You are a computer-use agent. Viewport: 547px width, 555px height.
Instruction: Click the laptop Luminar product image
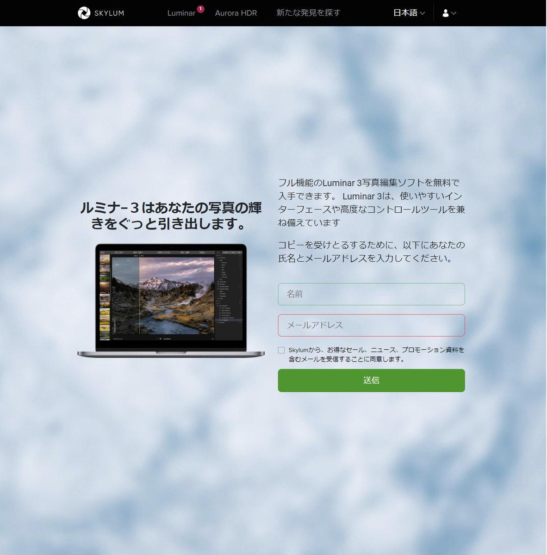(x=171, y=300)
